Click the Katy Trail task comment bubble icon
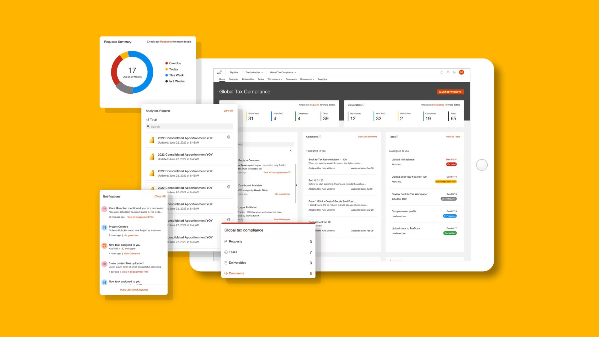 coord(104,246)
